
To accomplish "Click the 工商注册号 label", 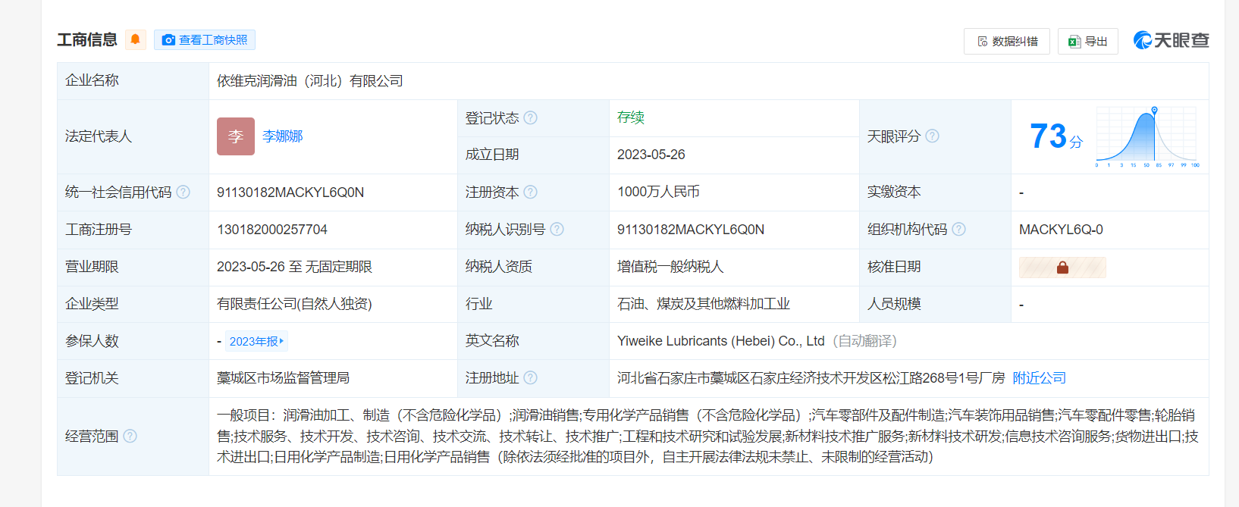I will [x=99, y=230].
